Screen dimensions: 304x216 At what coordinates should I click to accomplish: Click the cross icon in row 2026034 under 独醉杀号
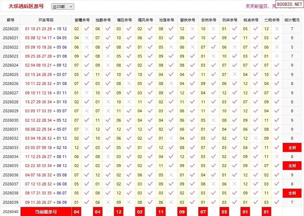click(x=108, y=157)
